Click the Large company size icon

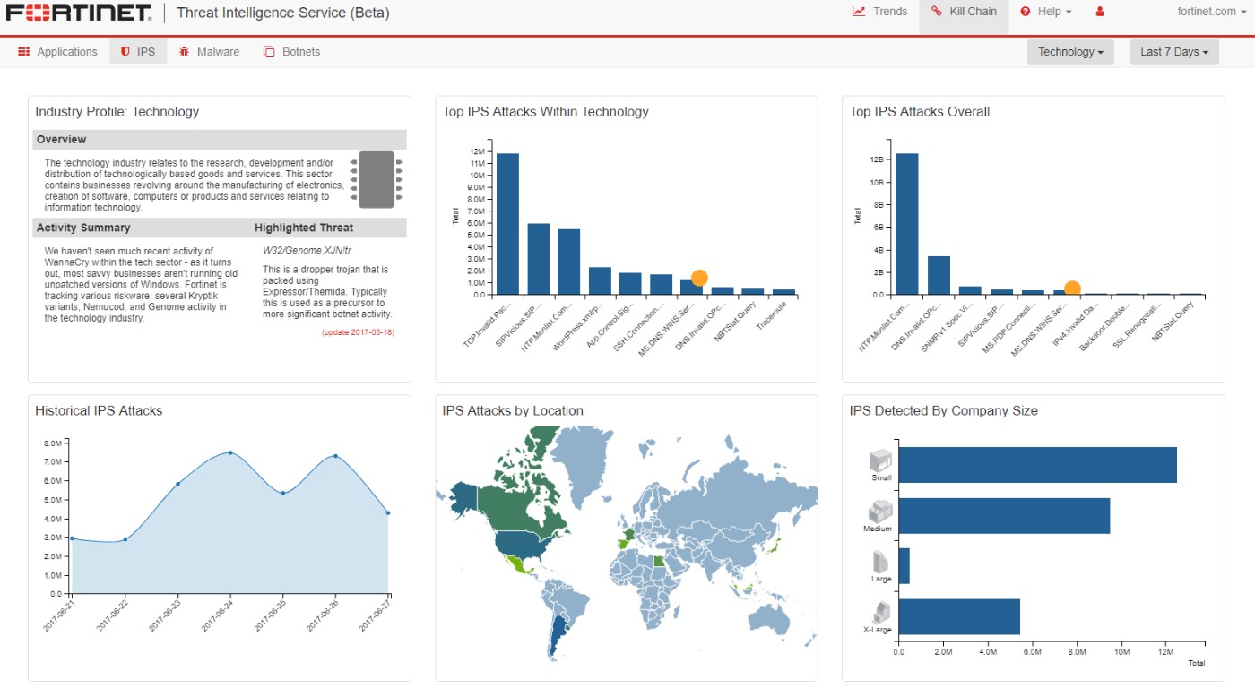881,562
